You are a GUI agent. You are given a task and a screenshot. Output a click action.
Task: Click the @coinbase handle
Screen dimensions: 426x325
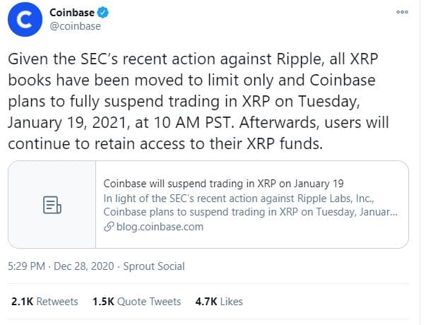[76, 26]
